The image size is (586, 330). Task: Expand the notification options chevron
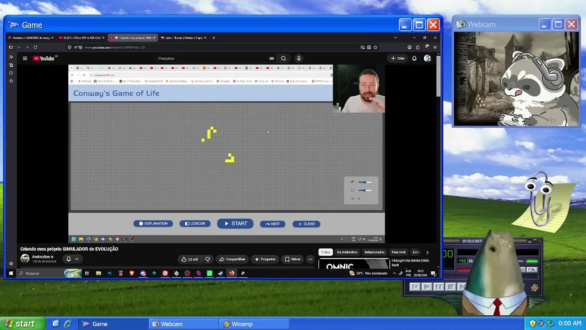click(77, 259)
